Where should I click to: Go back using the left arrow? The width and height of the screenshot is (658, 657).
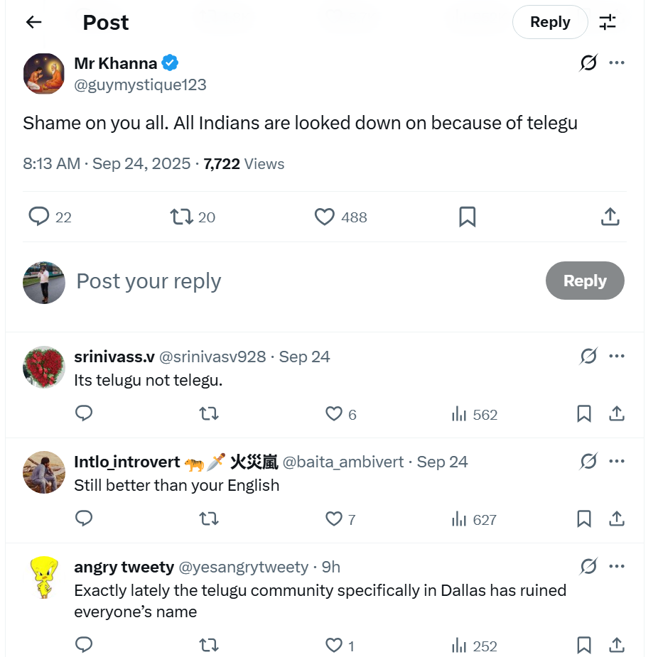click(x=33, y=22)
